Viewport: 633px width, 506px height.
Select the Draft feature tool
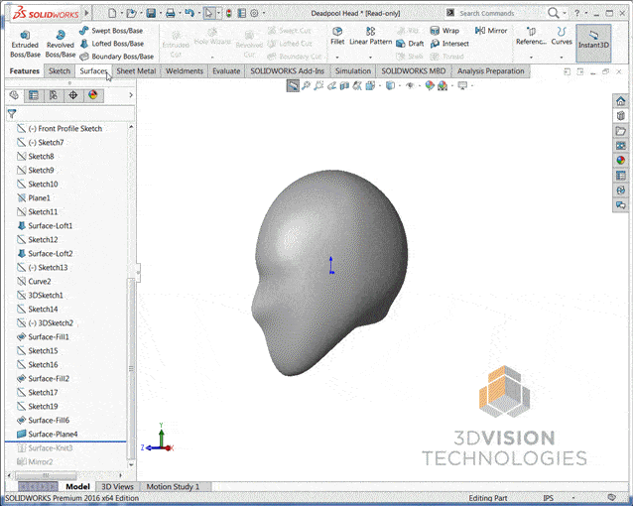(410, 44)
